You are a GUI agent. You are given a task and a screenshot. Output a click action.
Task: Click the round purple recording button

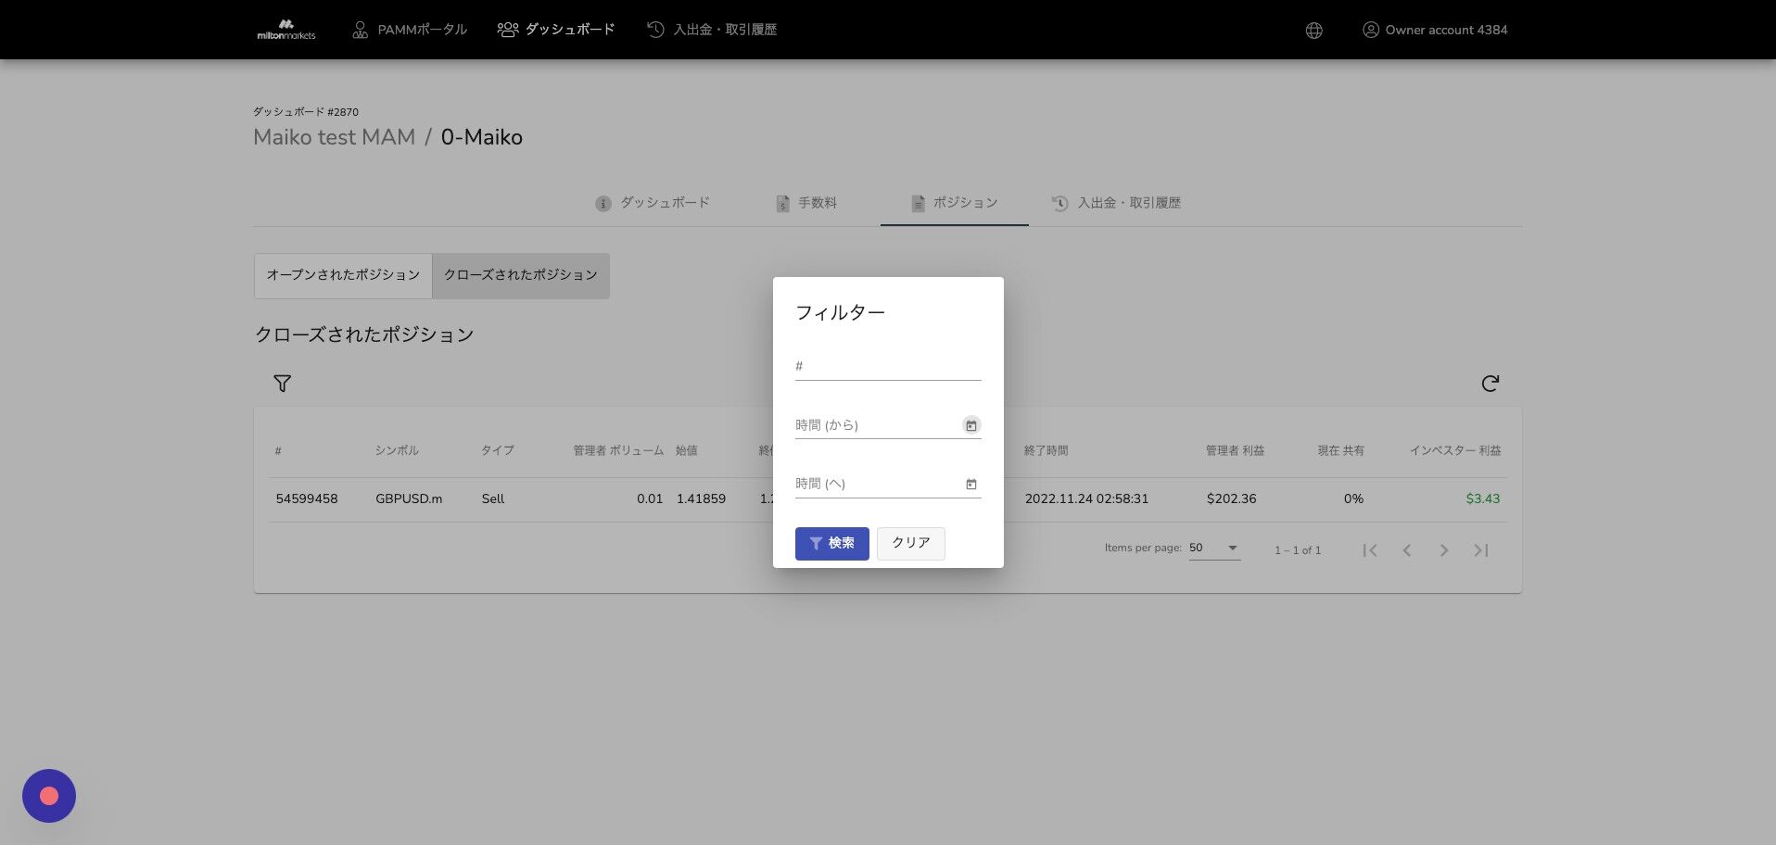click(49, 796)
